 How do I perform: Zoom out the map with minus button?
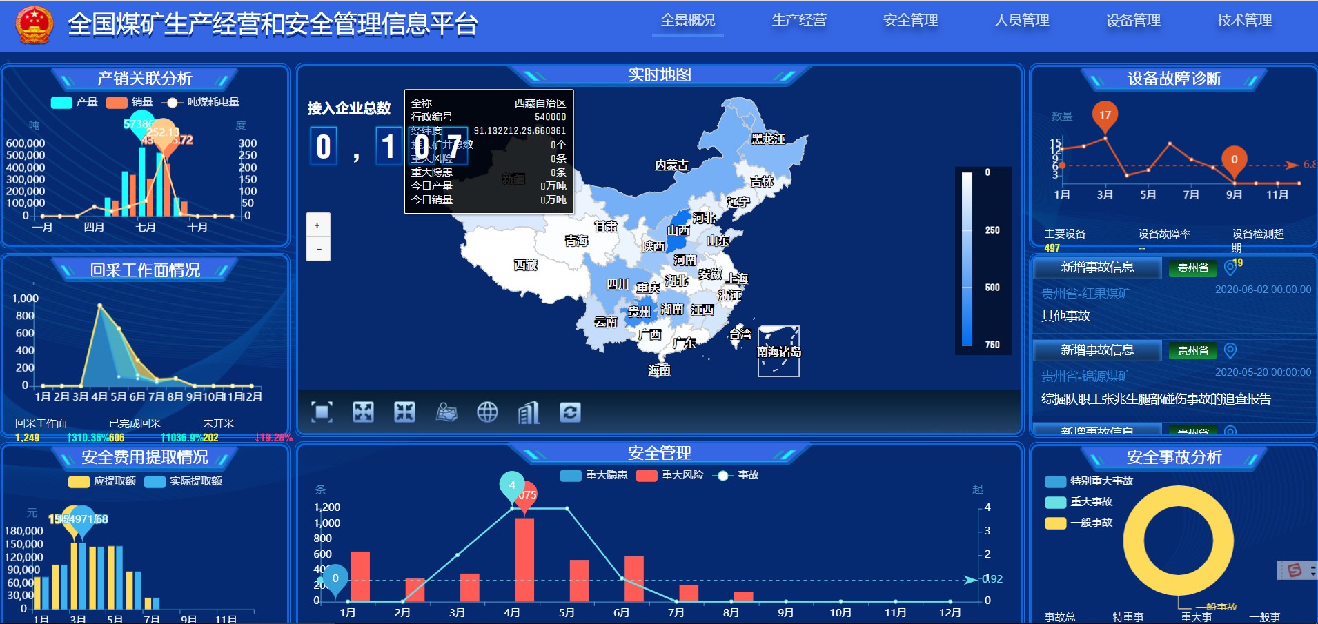coord(317,249)
